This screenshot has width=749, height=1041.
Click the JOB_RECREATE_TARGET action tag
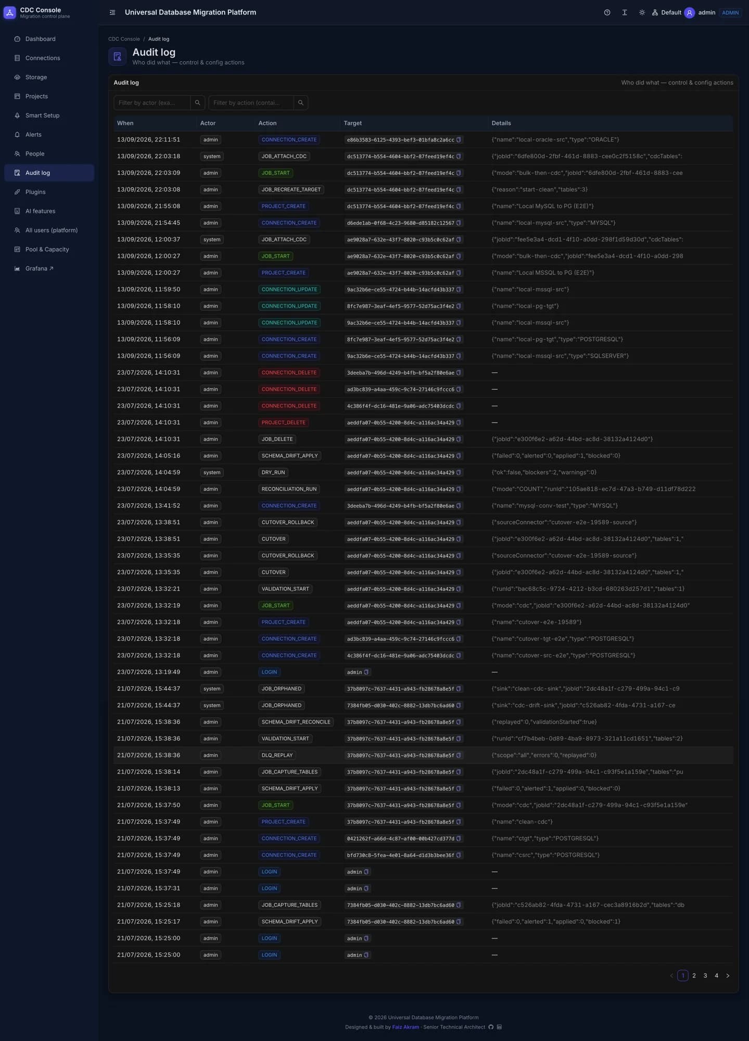pos(291,189)
